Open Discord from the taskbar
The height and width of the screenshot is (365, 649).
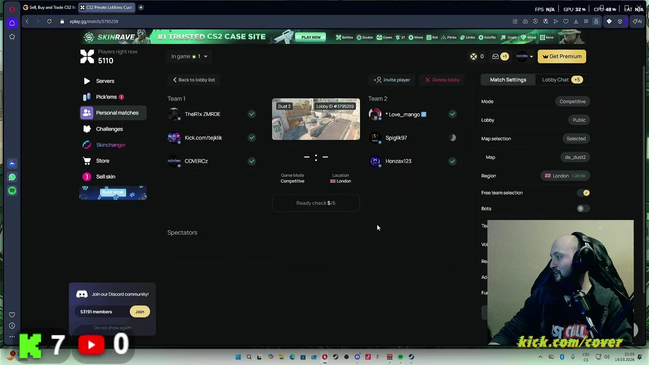pyautogui.click(x=357, y=357)
